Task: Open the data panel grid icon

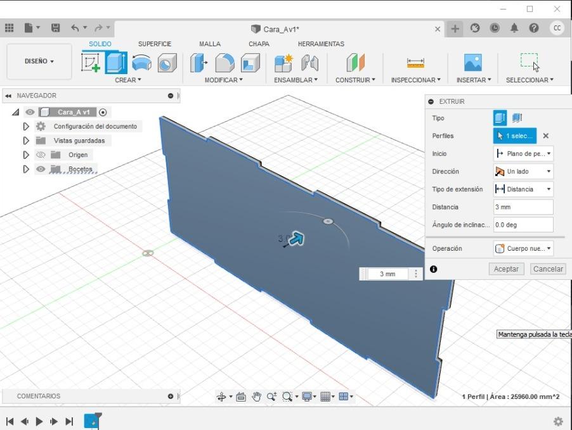Action: coord(9,28)
